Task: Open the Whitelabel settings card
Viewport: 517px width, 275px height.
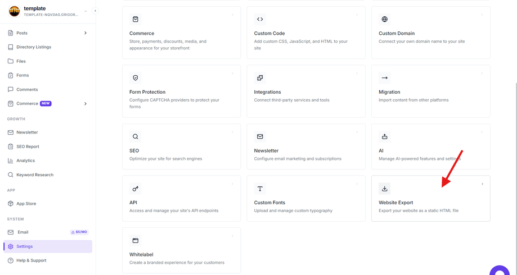Action: [x=181, y=250]
